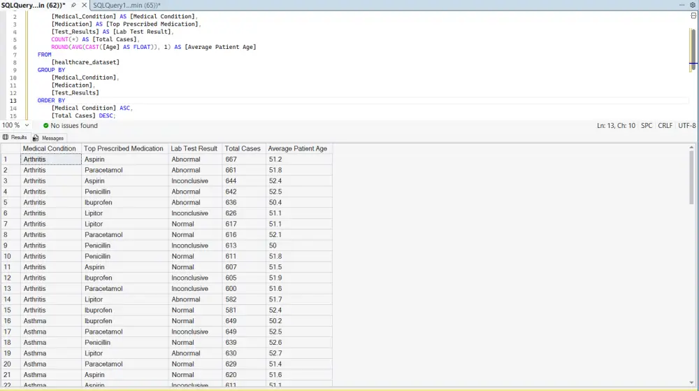Viewport: 699px width, 391px height.
Task: Open the Messages tab
Action: click(49, 138)
